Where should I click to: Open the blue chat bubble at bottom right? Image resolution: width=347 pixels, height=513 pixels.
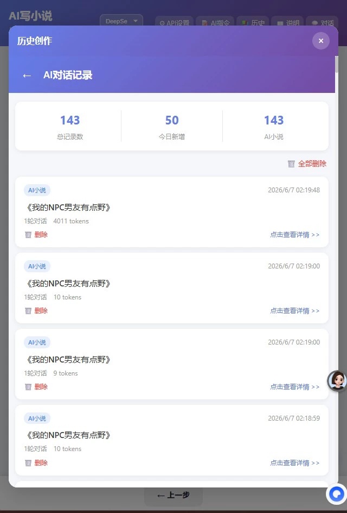pos(337,493)
